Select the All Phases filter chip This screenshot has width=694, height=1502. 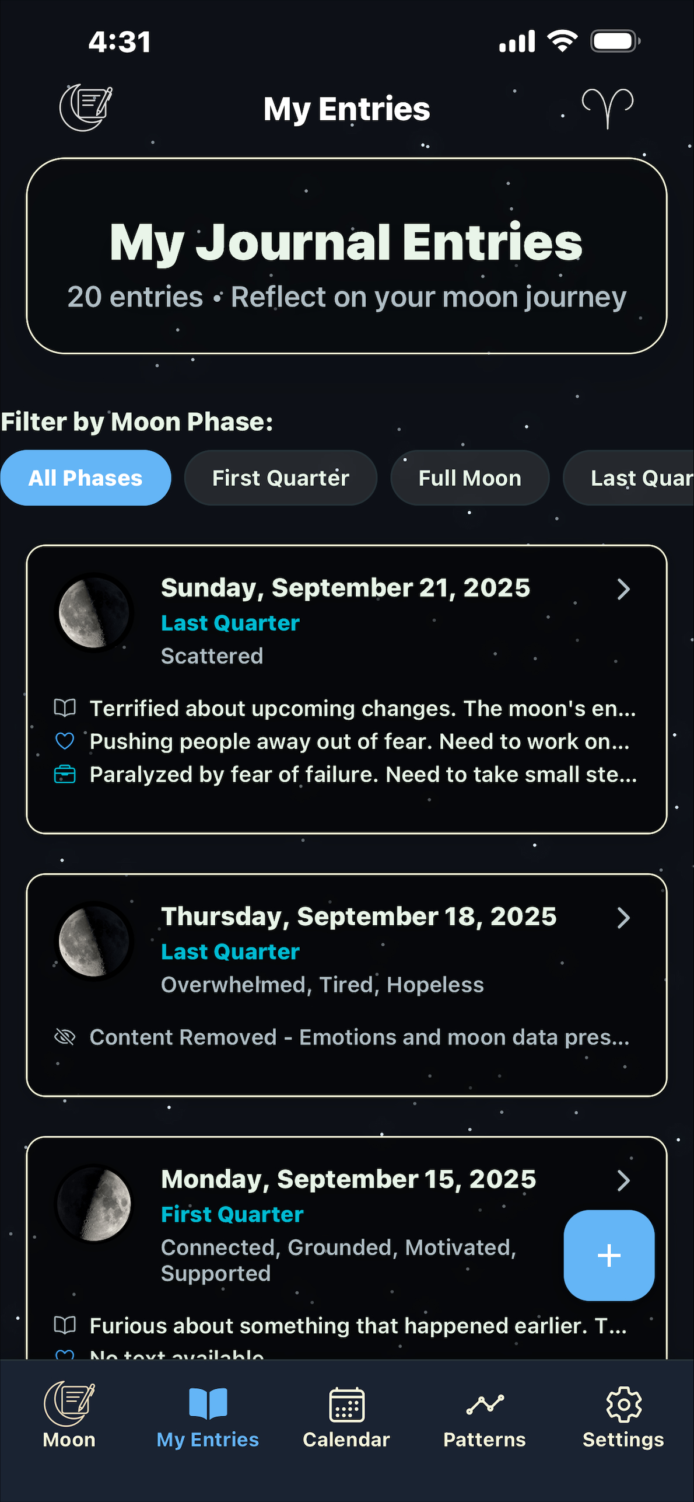click(x=86, y=478)
